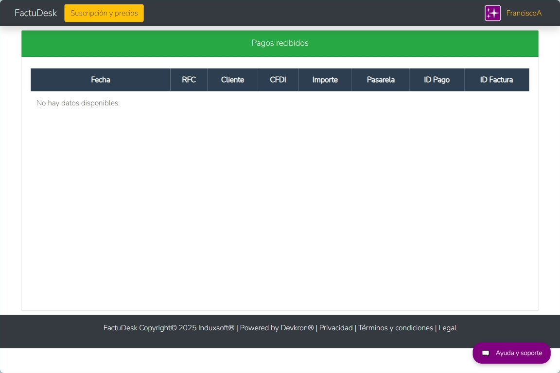
Task: Click the Cliente column header
Action: pos(232,80)
